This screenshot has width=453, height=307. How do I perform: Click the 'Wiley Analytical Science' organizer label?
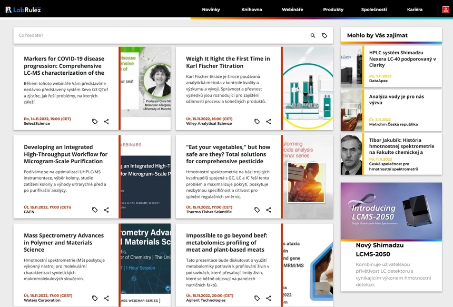click(209, 124)
